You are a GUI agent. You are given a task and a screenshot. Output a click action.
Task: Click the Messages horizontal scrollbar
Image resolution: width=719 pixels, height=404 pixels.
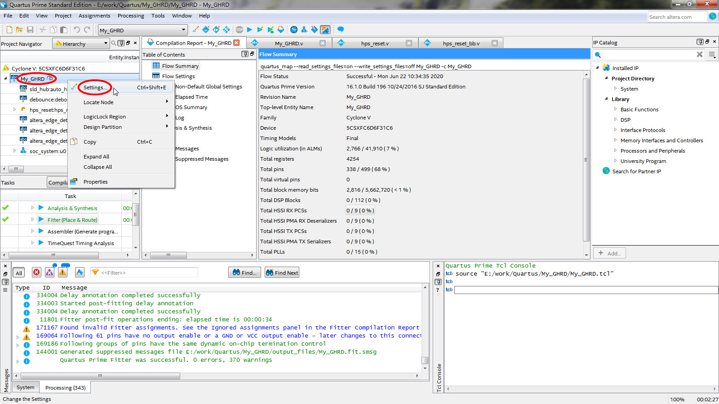click(x=100, y=376)
